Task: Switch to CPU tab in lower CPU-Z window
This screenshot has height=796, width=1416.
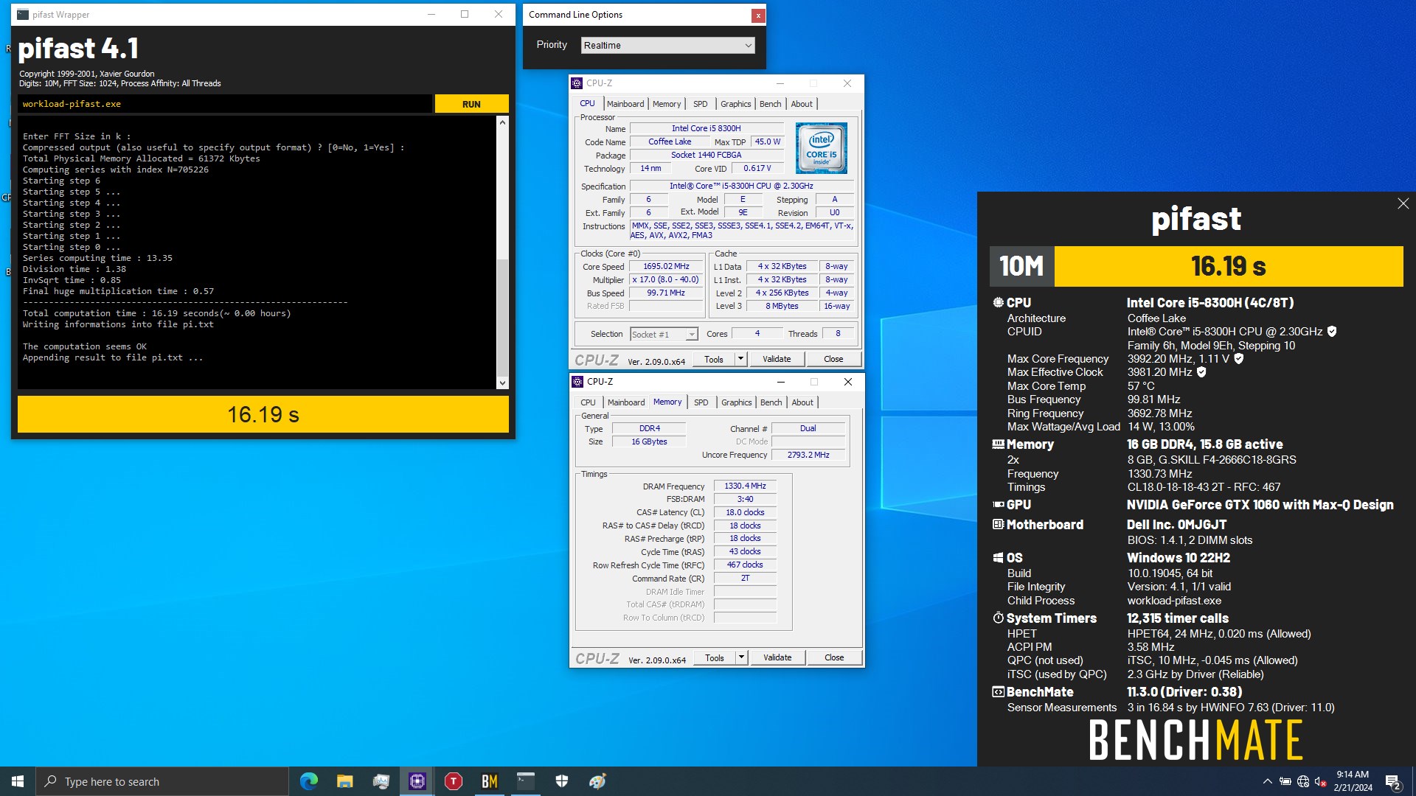Action: tap(588, 402)
